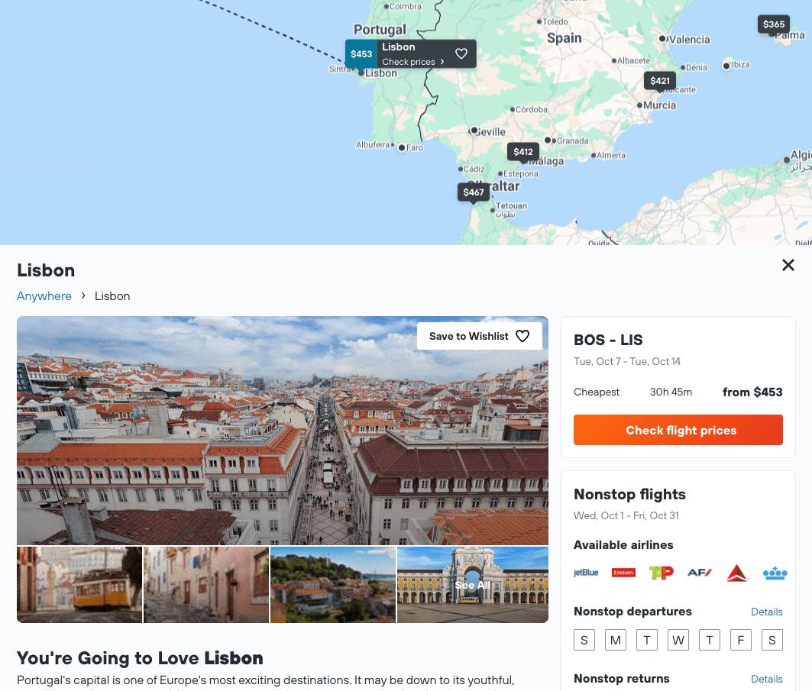Select the red triangle Delta logo

pyautogui.click(x=737, y=573)
